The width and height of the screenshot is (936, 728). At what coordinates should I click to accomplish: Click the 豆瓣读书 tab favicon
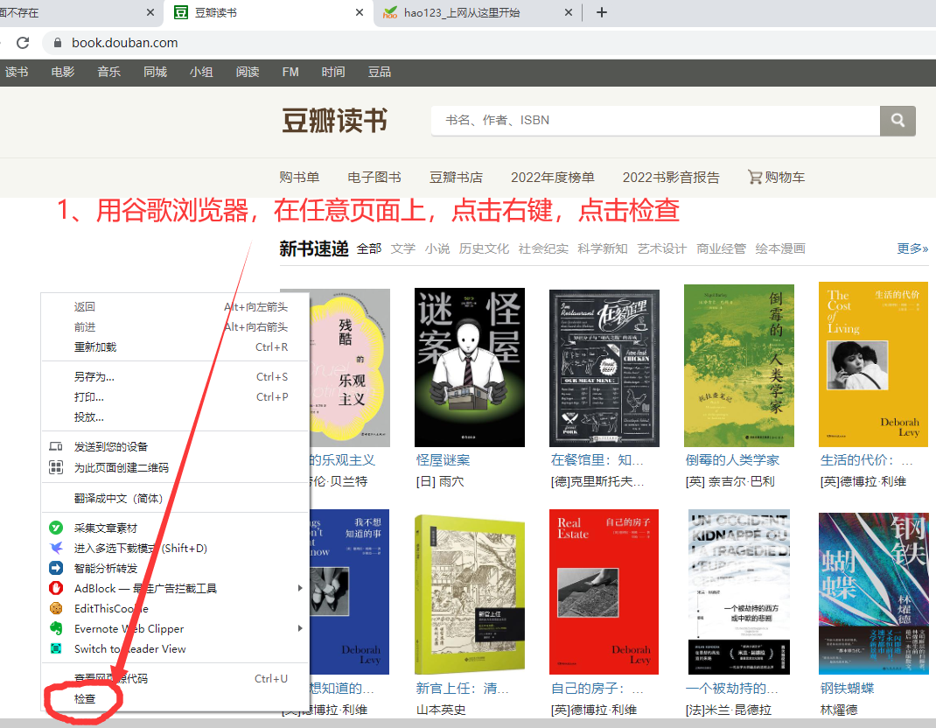(x=180, y=12)
